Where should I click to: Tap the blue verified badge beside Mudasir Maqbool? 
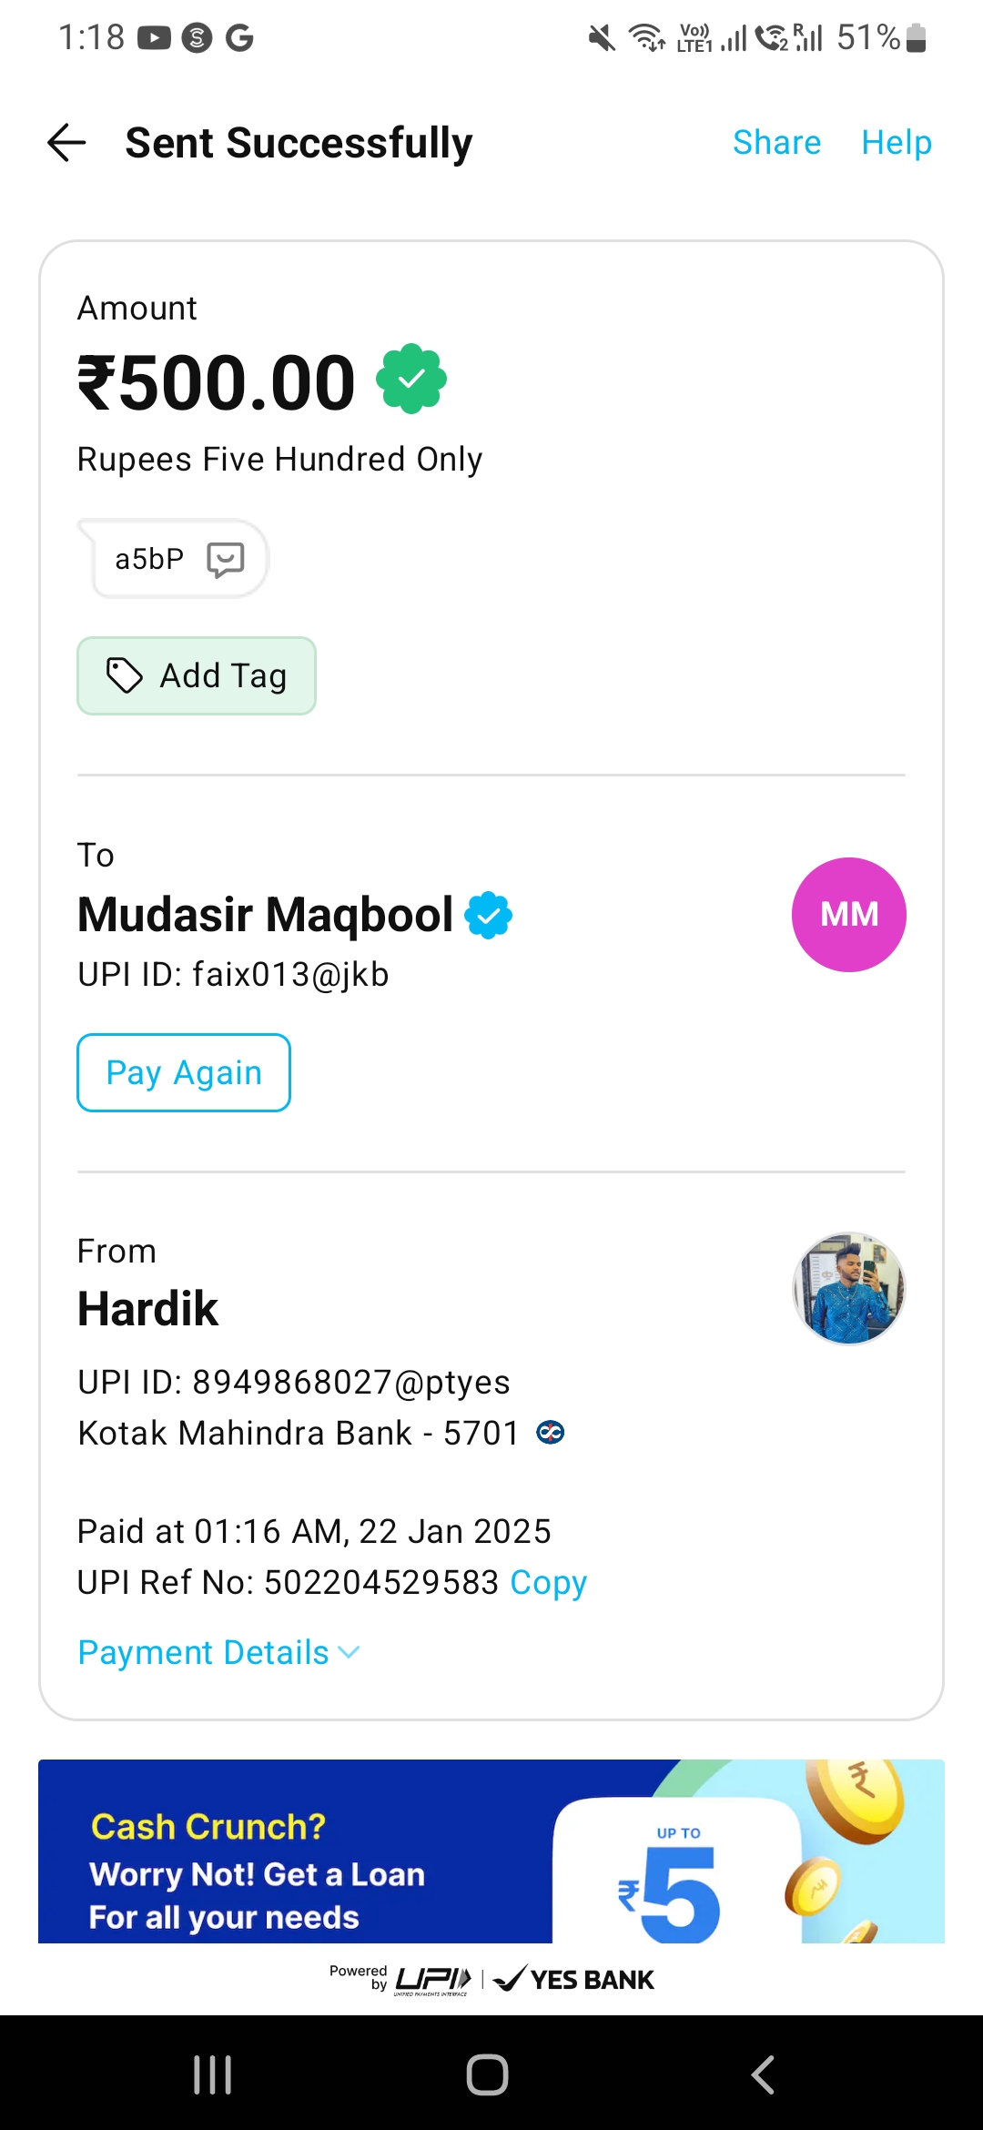pos(489,915)
